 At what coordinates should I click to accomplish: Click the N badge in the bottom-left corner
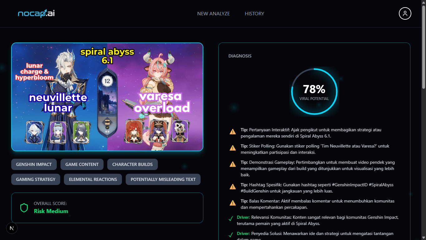click(12, 228)
